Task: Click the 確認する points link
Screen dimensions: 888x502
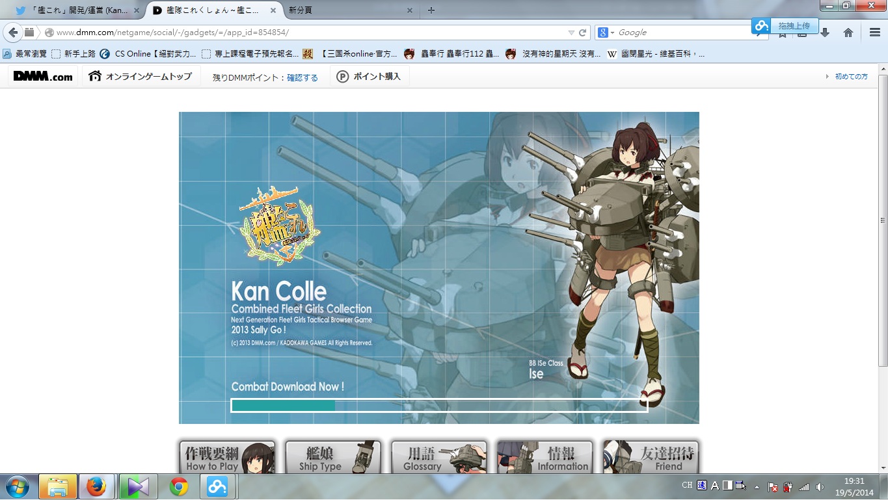Action: coord(303,77)
